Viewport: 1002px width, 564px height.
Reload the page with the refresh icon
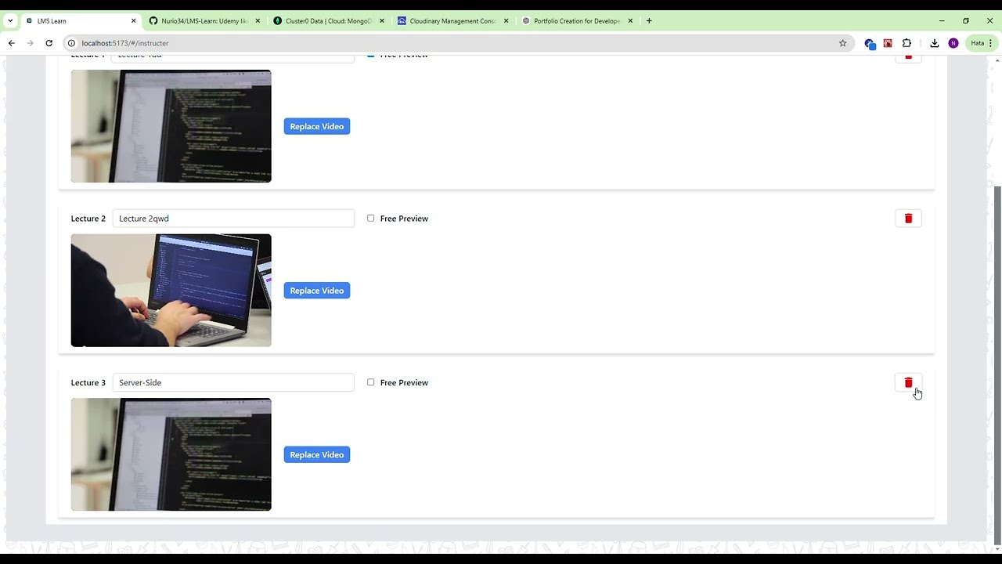(x=49, y=43)
